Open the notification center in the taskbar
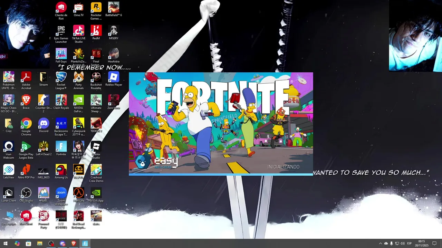The height and width of the screenshot is (248, 442). (x=434, y=244)
